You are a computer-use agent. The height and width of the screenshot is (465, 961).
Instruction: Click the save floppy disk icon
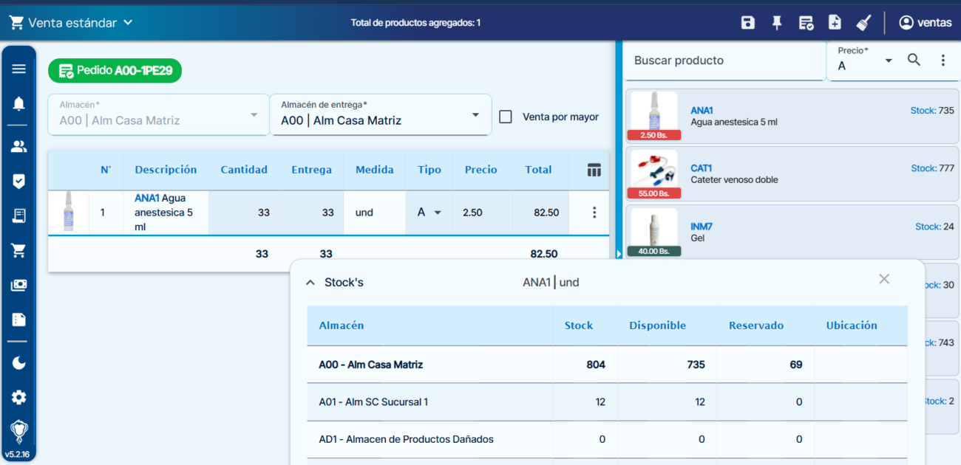[747, 23]
